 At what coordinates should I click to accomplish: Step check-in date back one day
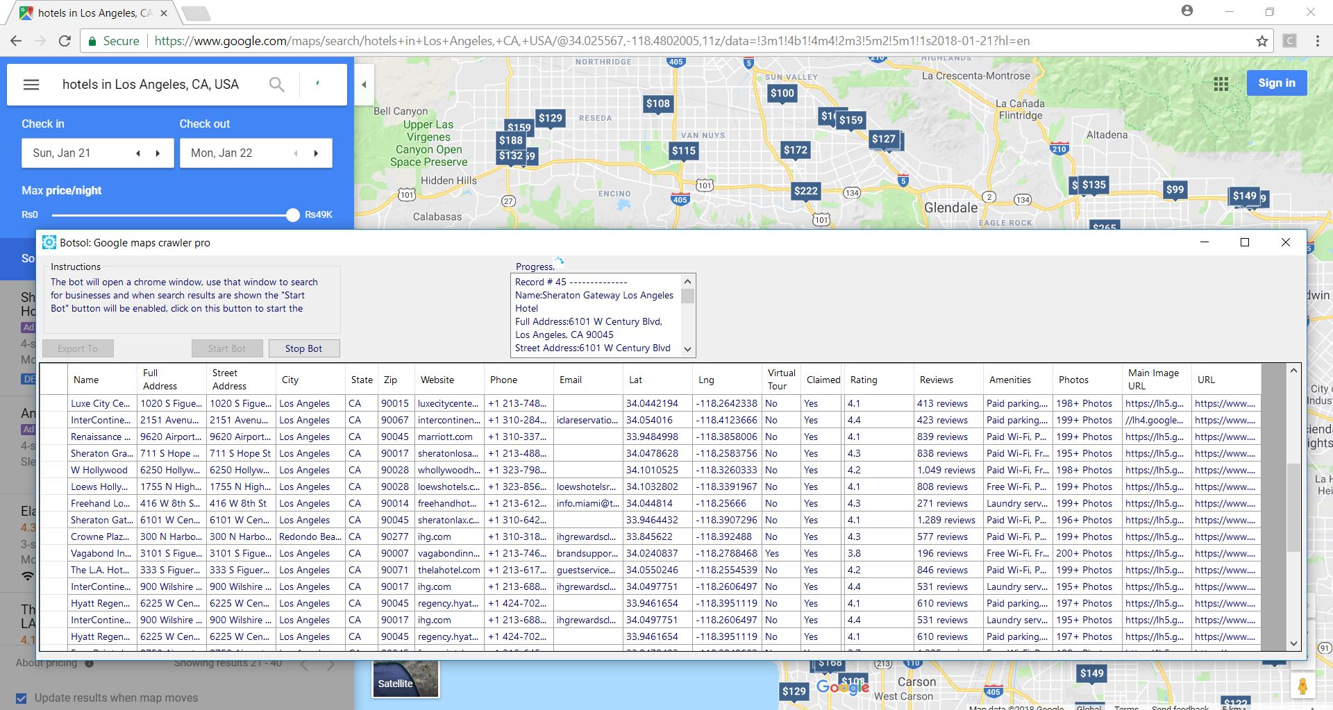138,153
